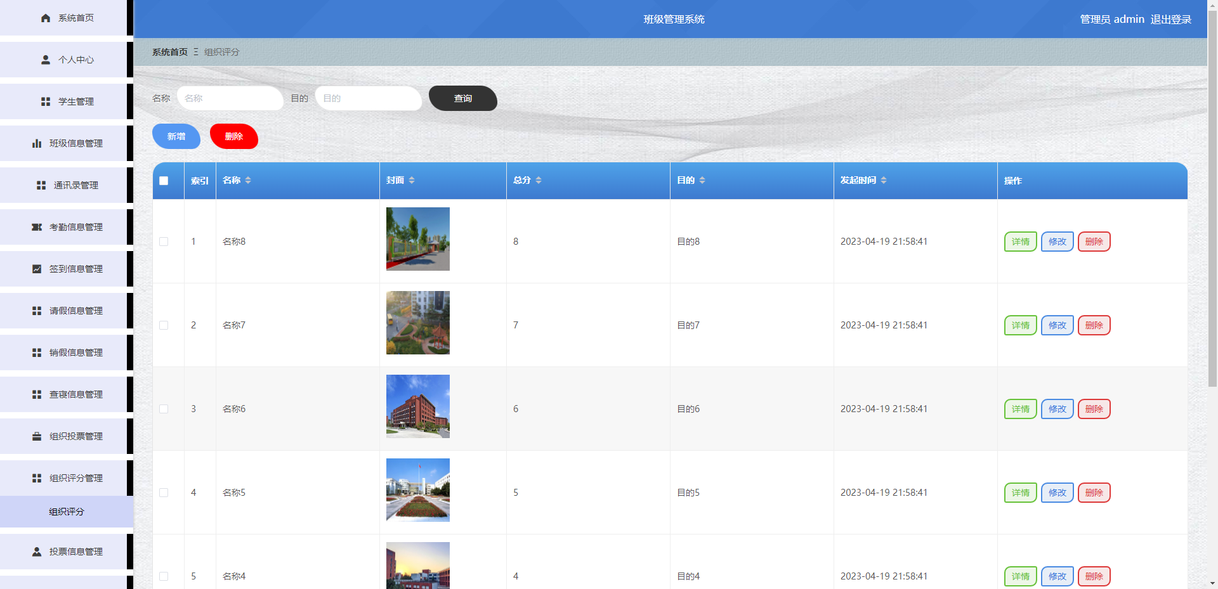Select 组织评分 submenu under 组织评分管理
The width and height of the screenshot is (1218, 589).
coord(66,511)
